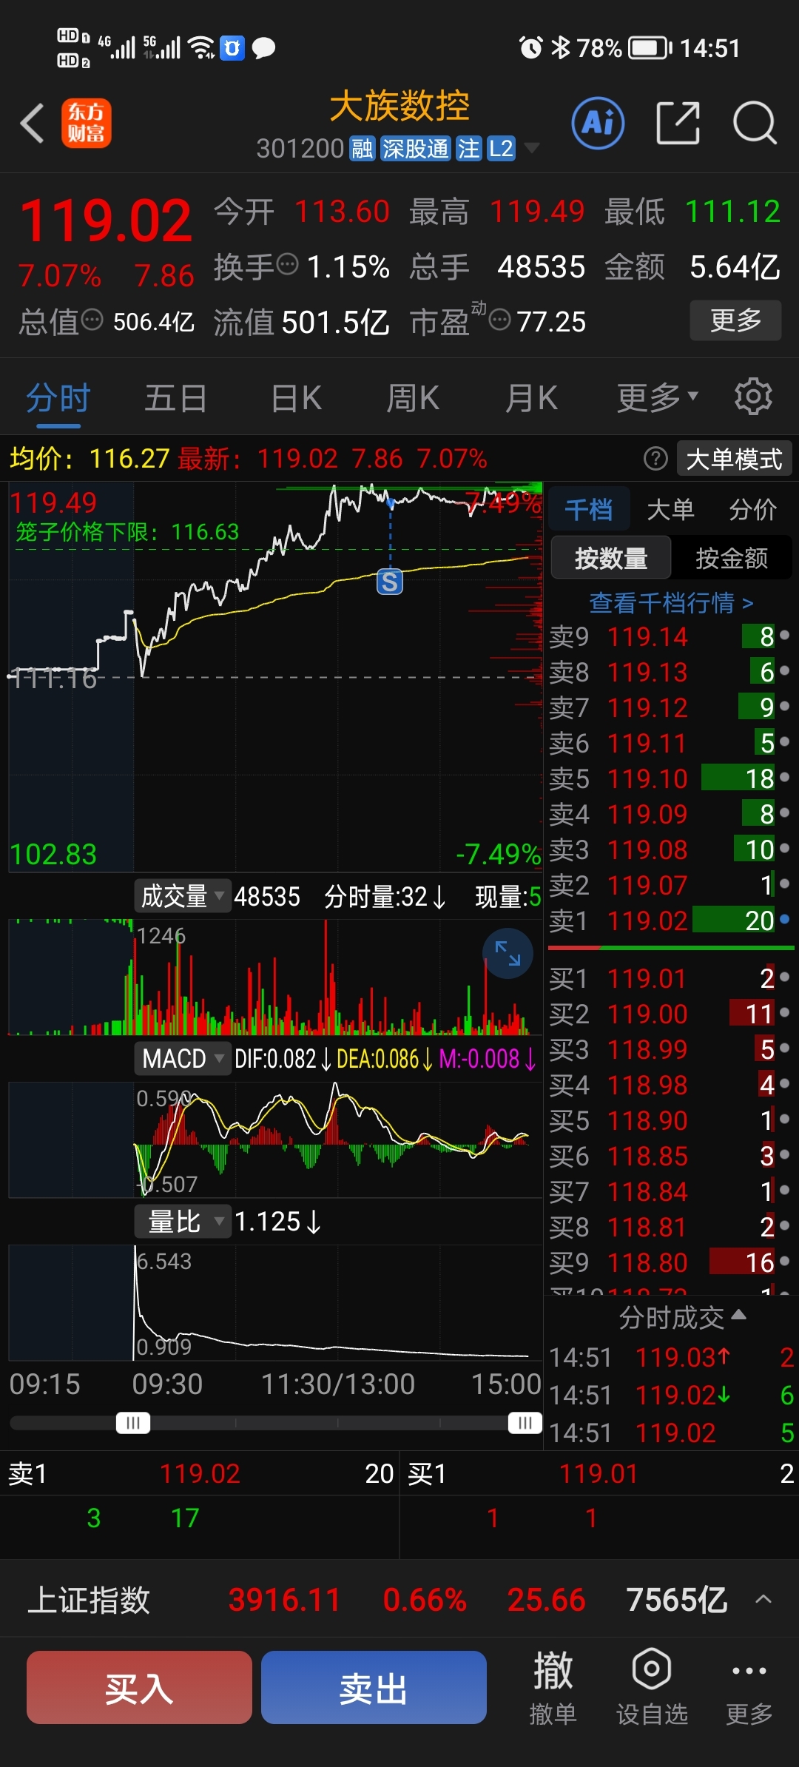Select 大单 tab

670,509
